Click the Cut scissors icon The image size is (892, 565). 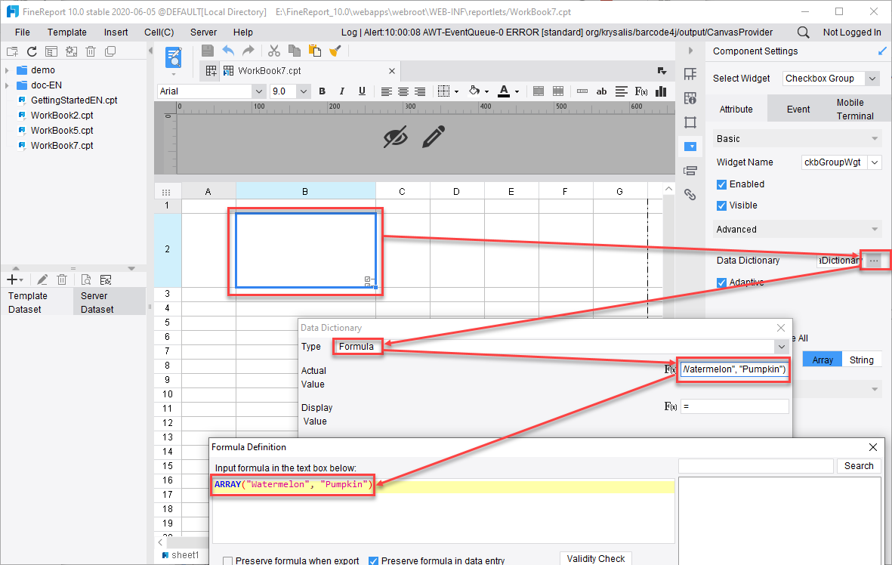[x=274, y=51]
